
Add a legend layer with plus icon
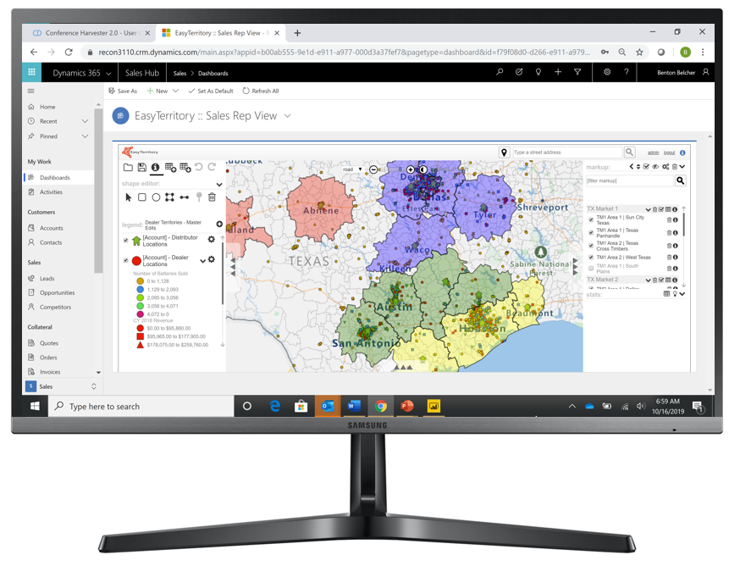219,224
